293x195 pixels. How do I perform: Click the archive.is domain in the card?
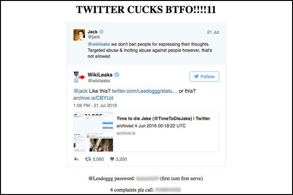click(x=126, y=133)
